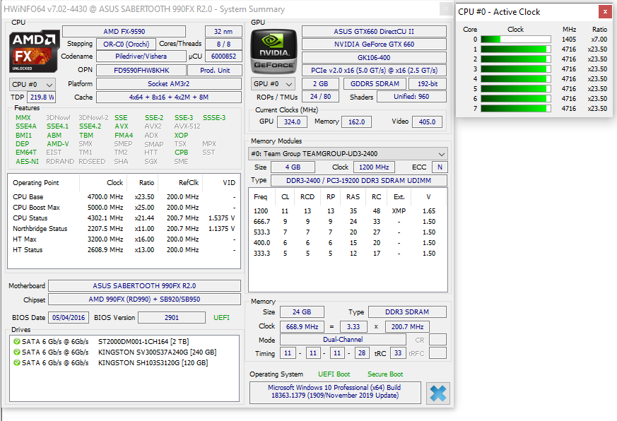Click the Unified: 960 shaders field
Viewport: 617px width, 421px height.
click(411, 96)
